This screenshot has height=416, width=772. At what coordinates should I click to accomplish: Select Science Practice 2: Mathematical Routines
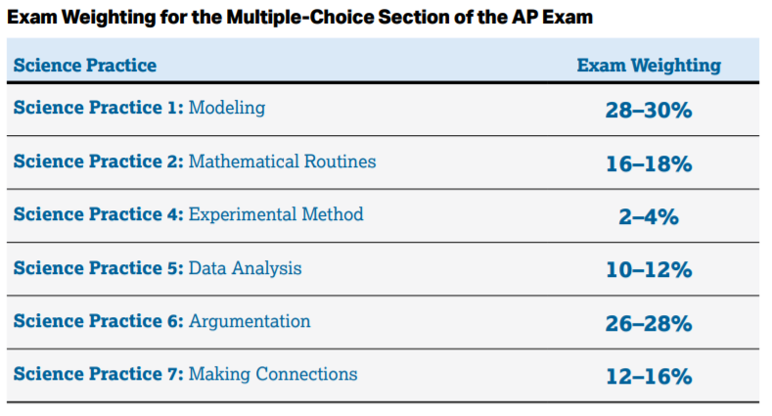pyautogui.click(x=195, y=162)
